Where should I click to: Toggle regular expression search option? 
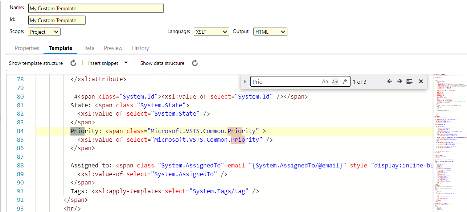pyautogui.click(x=345, y=82)
